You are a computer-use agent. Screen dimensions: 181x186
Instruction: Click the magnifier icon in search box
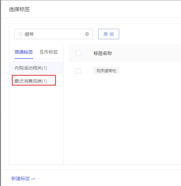[20, 34]
